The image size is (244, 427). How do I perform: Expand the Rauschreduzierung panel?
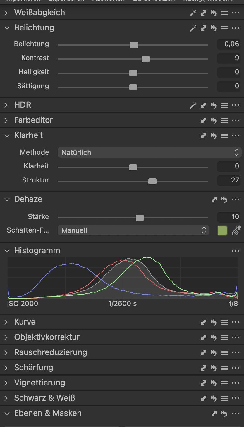[x=6, y=353]
